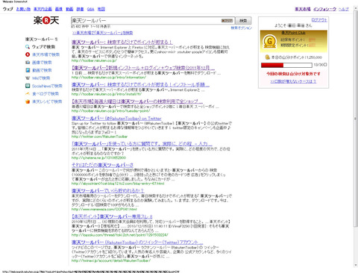The width and height of the screenshot is (358, 273).
Task: Open the ツイッター(Twitter)アカウント result
Action: click(137, 242)
